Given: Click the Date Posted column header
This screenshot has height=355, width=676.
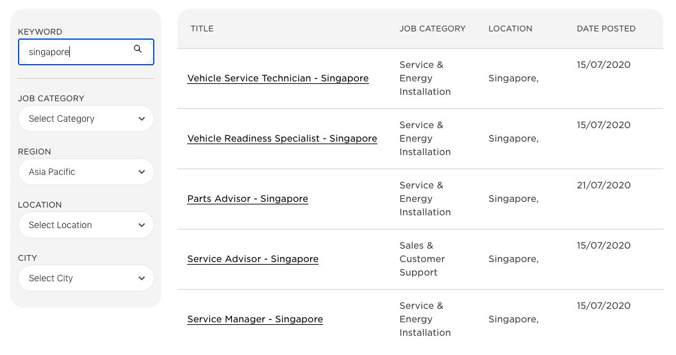Looking at the screenshot, I should pos(606,28).
